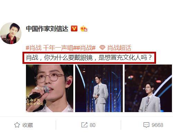Click the star favorite icon
The width and height of the screenshot is (173, 138).
[17, 125]
